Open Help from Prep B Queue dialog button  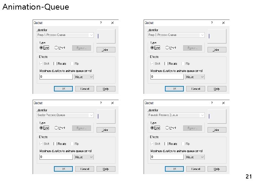click(x=217, y=89)
